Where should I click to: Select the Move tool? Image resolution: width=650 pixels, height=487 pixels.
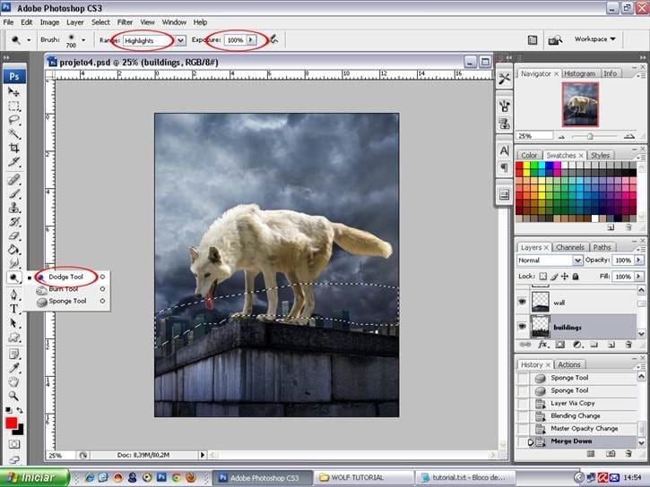point(13,92)
